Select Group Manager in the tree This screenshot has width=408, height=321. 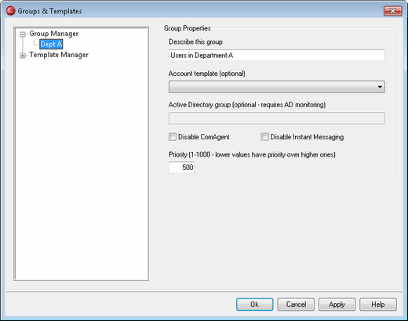[53, 34]
